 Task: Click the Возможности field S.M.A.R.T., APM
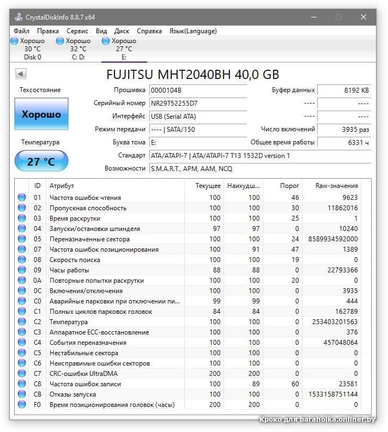(x=260, y=169)
